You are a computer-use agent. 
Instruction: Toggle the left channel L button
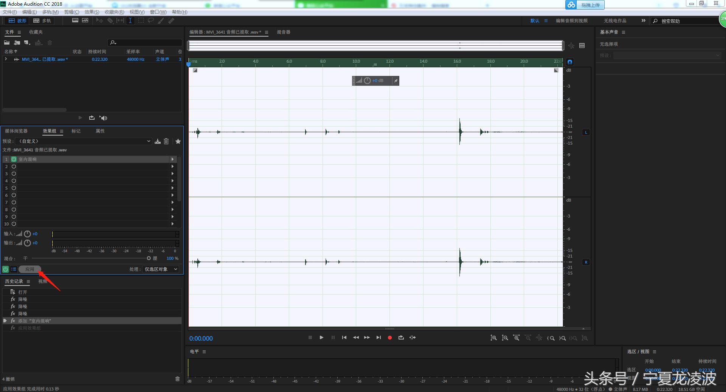pyautogui.click(x=586, y=132)
